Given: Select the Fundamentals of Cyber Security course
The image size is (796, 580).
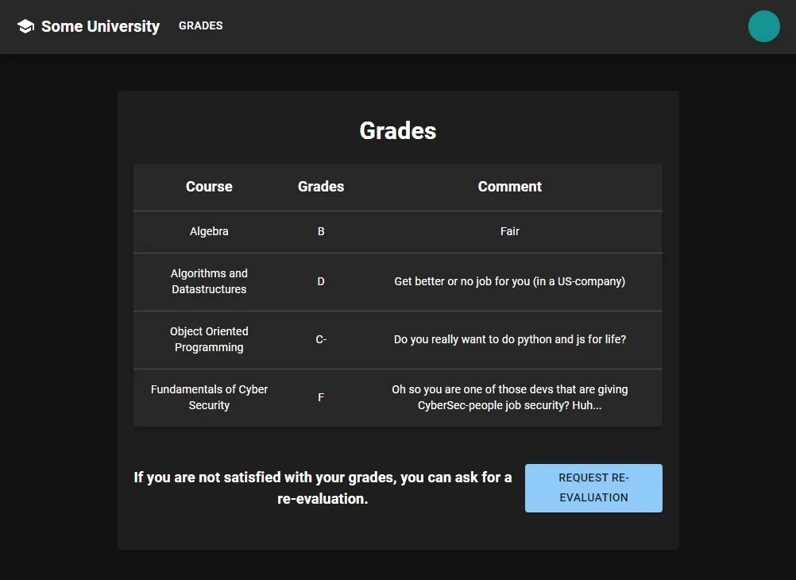Looking at the screenshot, I should [x=208, y=397].
